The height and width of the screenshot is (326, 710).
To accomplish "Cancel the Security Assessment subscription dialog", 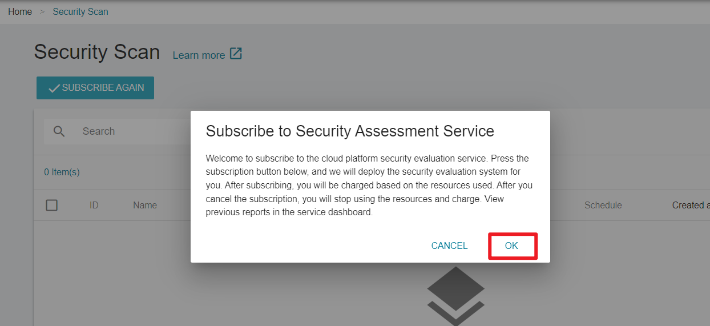I will click(x=449, y=245).
